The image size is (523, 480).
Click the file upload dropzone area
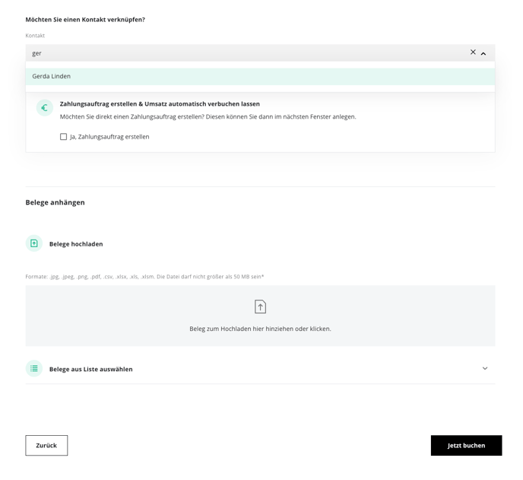(260, 316)
